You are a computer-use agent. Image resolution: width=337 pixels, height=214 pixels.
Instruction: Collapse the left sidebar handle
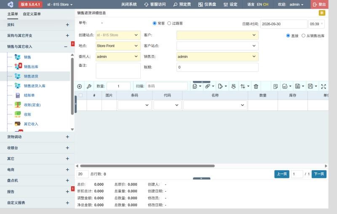[76, 104]
